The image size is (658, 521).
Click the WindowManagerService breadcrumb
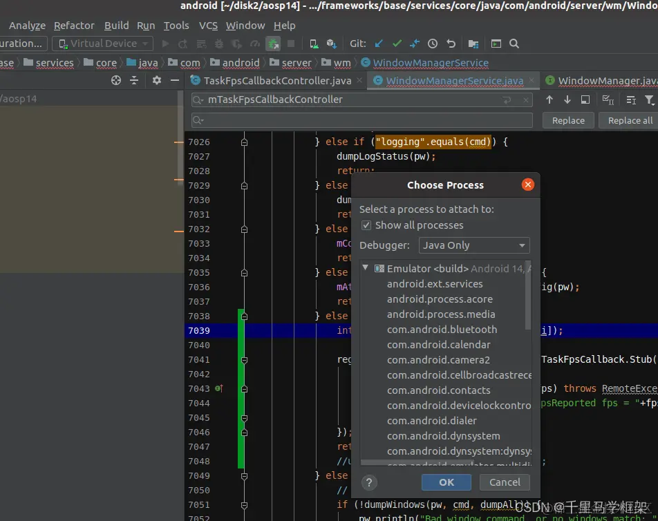[424, 63]
